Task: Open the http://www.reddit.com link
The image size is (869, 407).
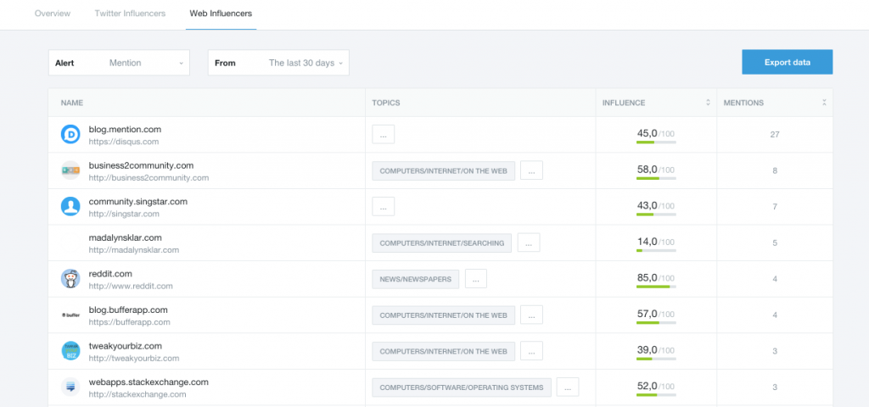Action: point(131,287)
